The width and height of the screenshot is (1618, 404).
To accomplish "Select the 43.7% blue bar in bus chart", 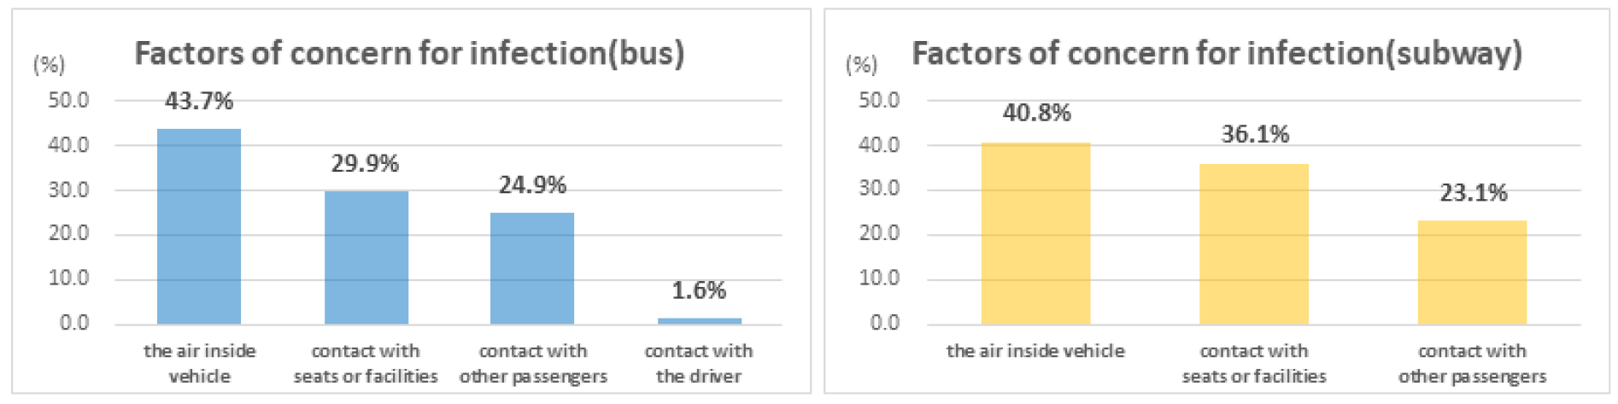I will pyautogui.click(x=199, y=226).
